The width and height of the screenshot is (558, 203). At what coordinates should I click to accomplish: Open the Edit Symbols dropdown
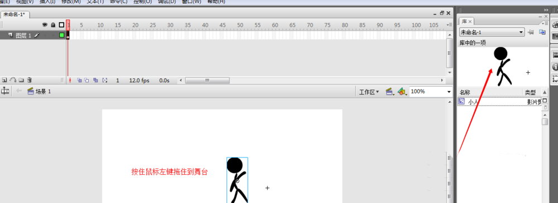tap(402, 92)
